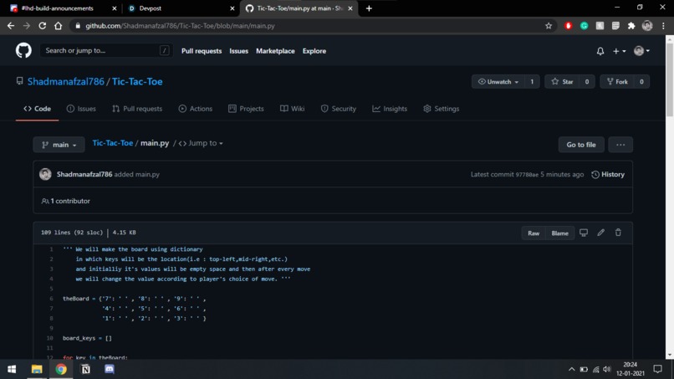674x379 pixels.
Task: Delete this file with trash icon
Action: coord(618,233)
